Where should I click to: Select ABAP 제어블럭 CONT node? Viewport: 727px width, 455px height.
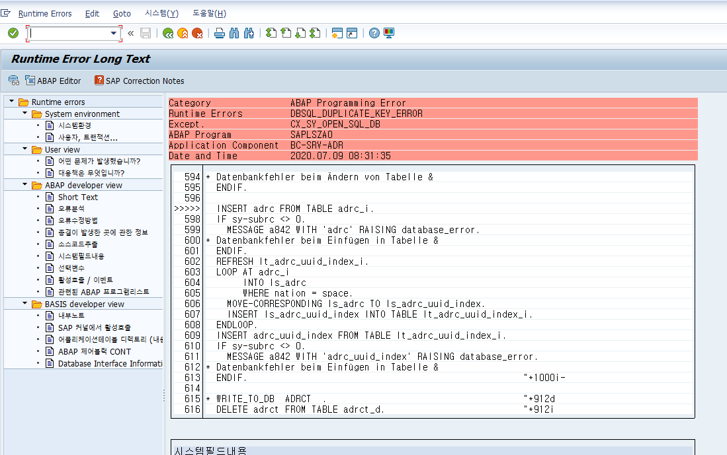point(95,352)
